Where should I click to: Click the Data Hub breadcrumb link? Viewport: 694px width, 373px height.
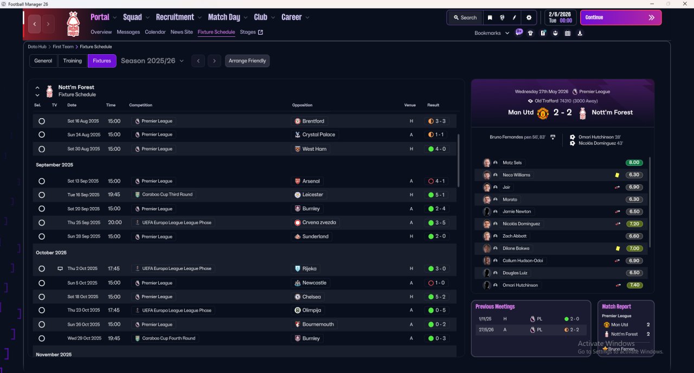[37, 47]
